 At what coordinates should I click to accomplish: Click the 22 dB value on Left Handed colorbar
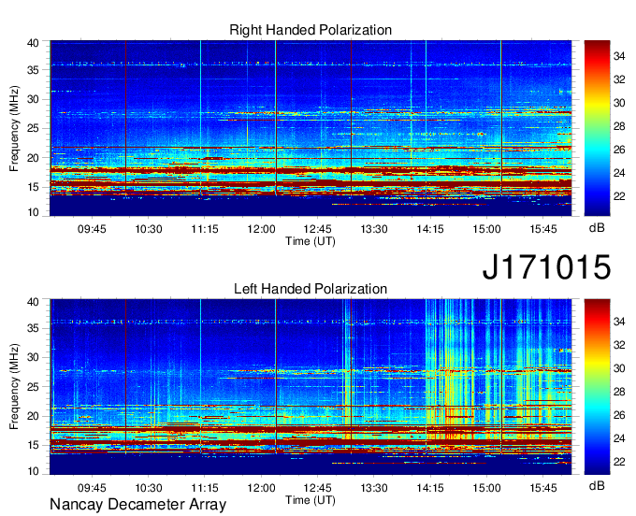pyautogui.click(x=619, y=462)
